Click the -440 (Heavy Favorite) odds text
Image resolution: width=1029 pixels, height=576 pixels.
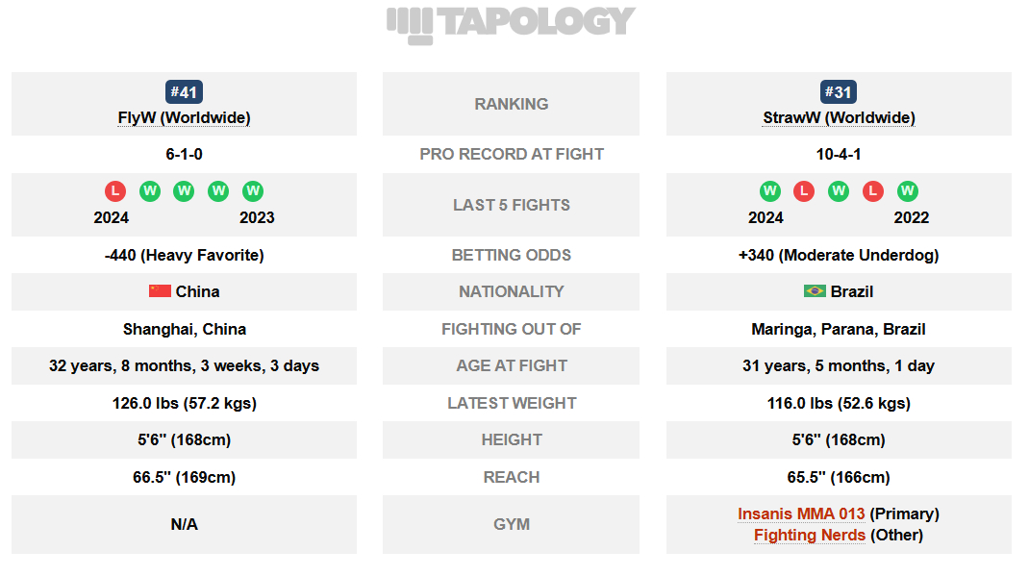pyautogui.click(x=185, y=255)
